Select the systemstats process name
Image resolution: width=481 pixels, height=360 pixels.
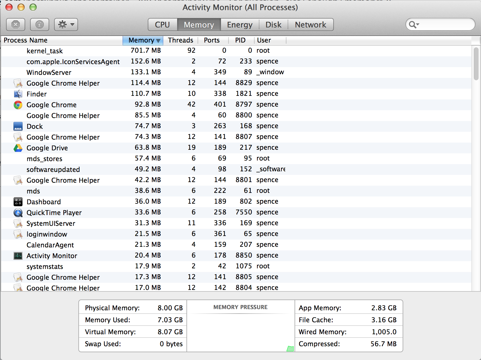pos(45,267)
